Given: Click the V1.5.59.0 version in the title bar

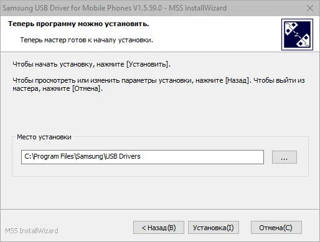Looking at the screenshot, I should tap(148, 8).
